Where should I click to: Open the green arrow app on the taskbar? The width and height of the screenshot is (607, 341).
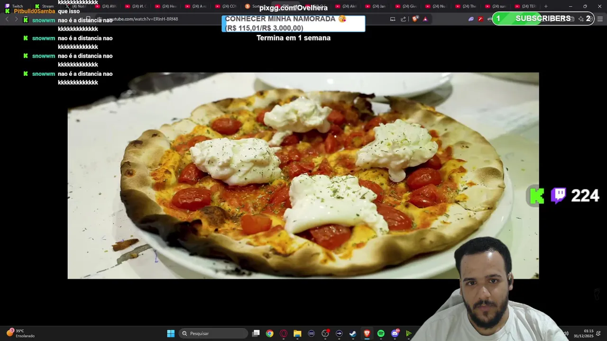pyautogui.click(x=409, y=333)
